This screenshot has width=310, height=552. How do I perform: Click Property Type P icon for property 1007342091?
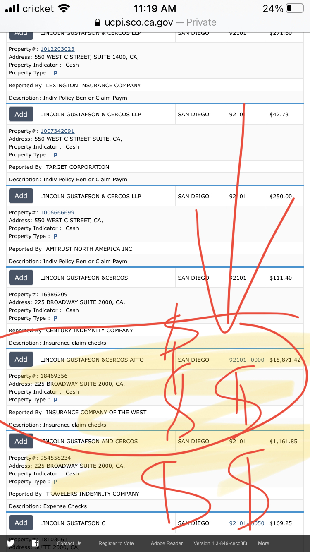point(55,155)
